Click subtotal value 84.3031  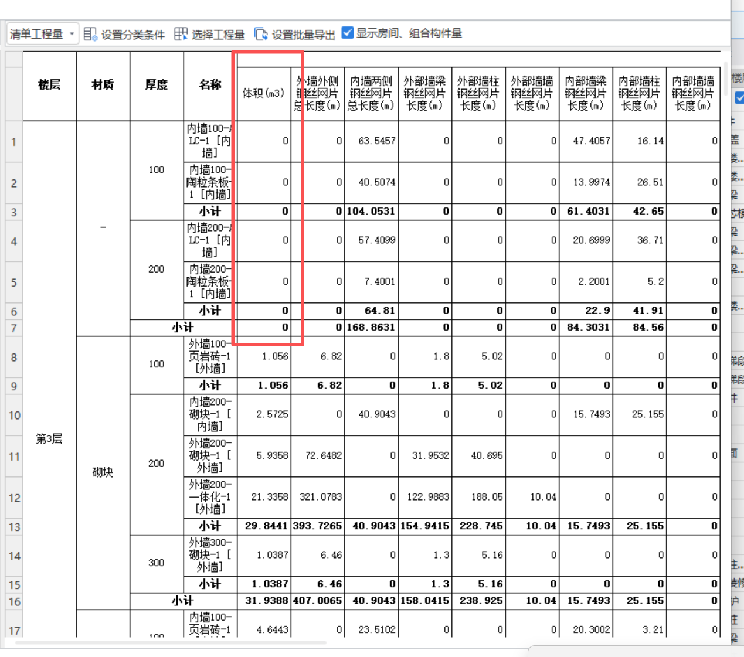pyautogui.click(x=588, y=327)
